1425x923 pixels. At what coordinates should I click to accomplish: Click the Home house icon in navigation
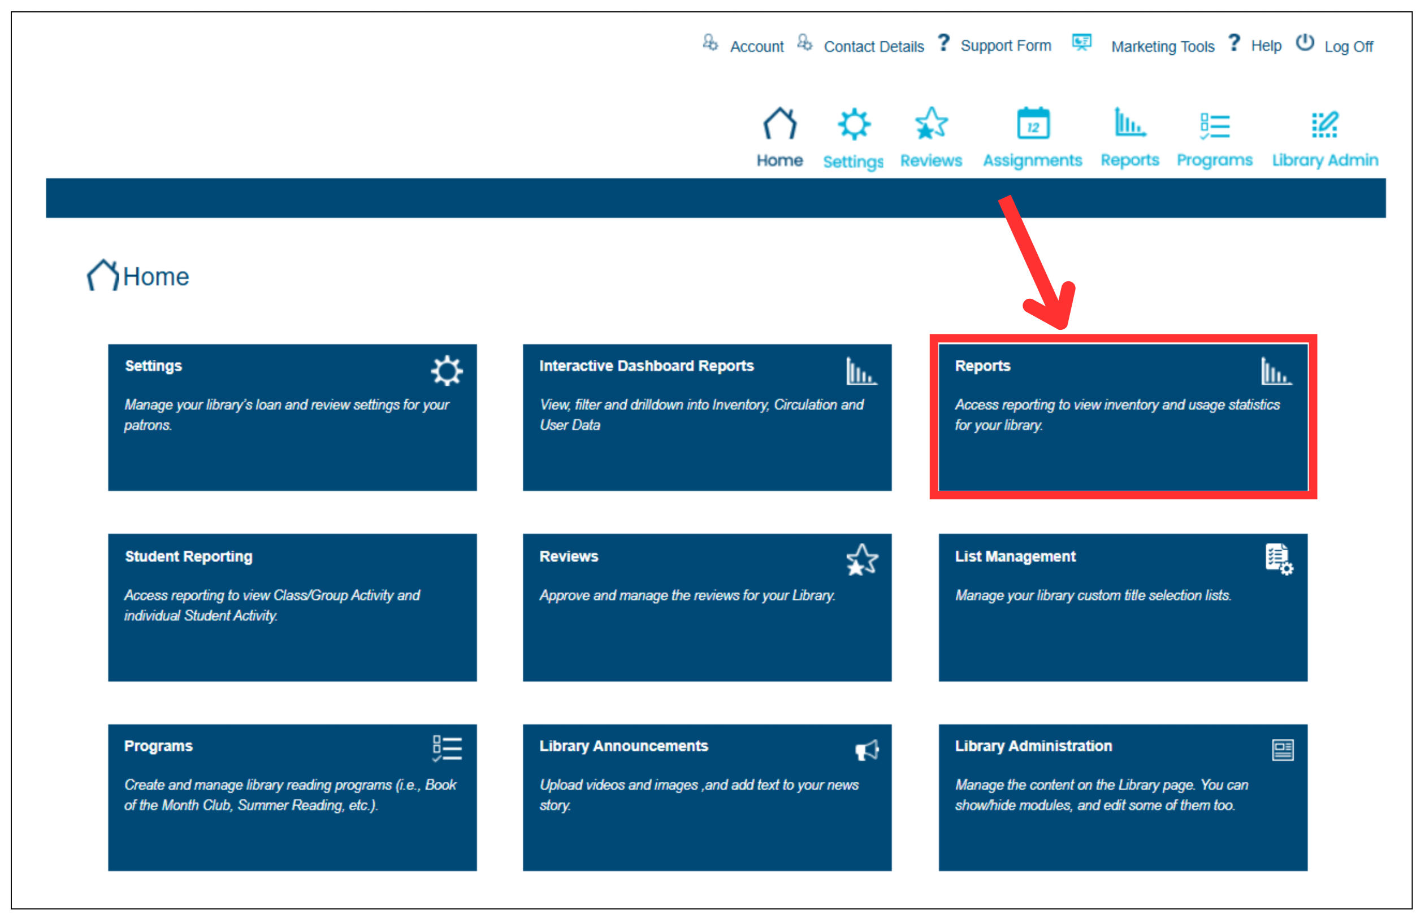(779, 123)
